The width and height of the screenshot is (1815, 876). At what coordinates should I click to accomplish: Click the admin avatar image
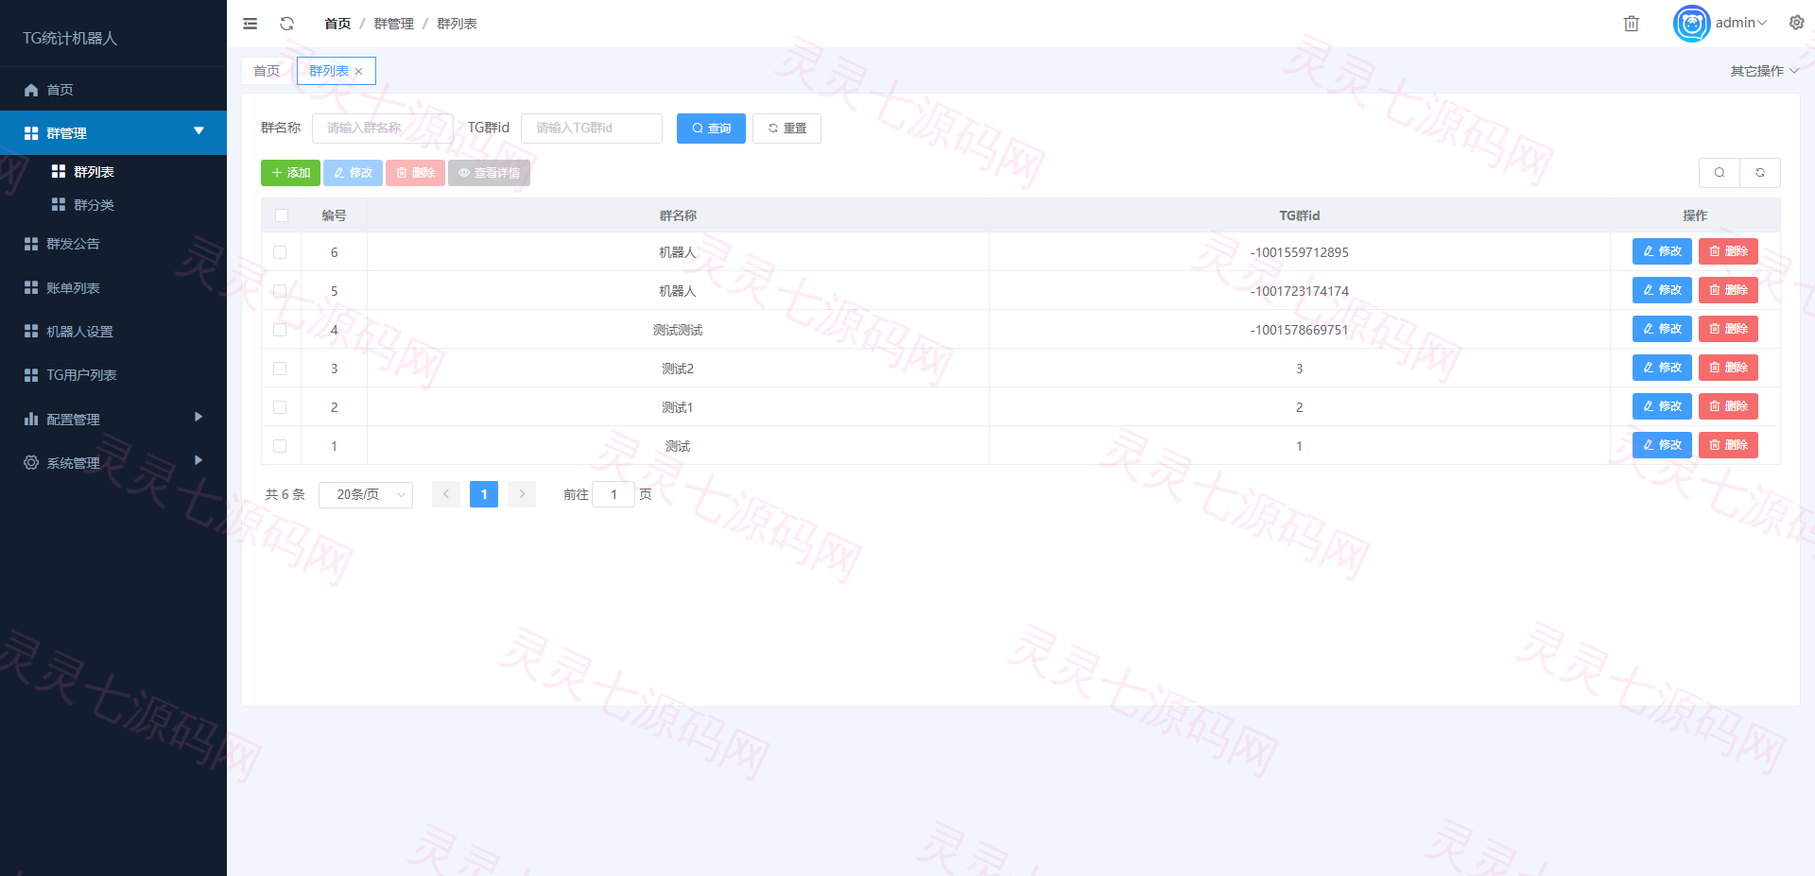pos(1691,24)
